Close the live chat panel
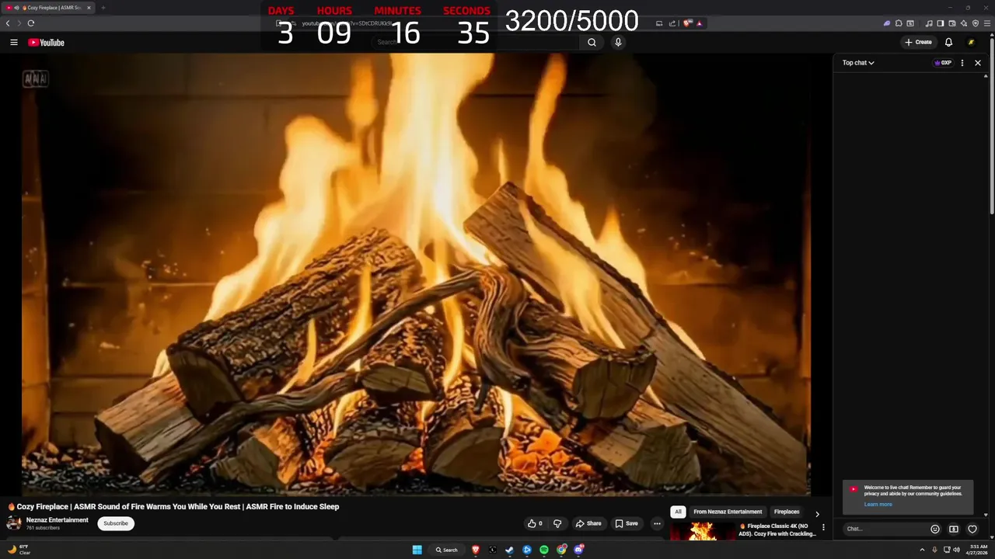This screenshot has height=559, width=995. pyautogui.click(x=978, y=63)
